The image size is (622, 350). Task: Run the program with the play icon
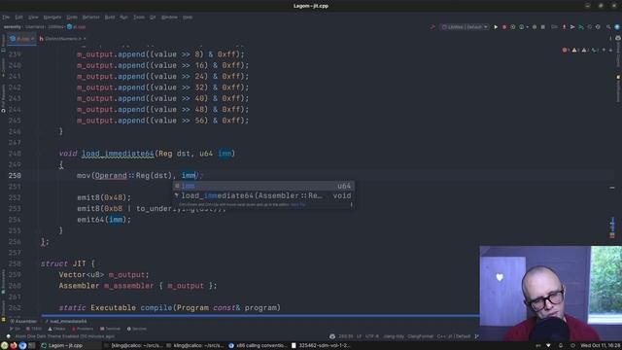coord(496,27)
